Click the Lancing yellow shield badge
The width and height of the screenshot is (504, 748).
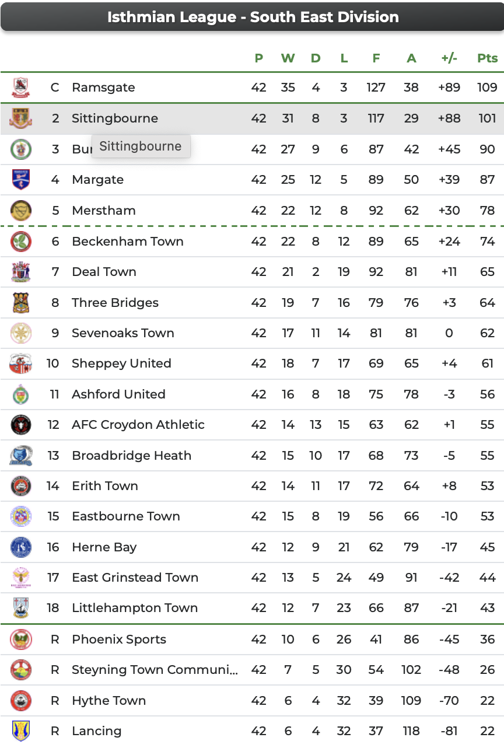21,730
